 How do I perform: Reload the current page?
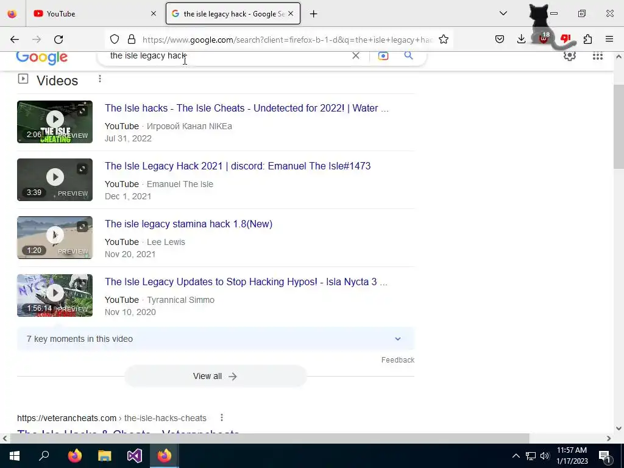click(58, 40)
